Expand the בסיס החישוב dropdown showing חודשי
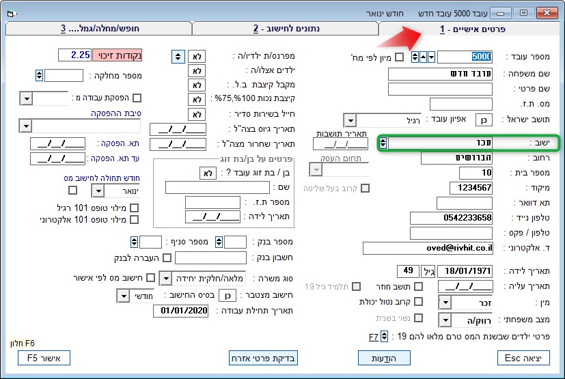The height and width of the screenshot is (379, 565). [x=123, y=296]
